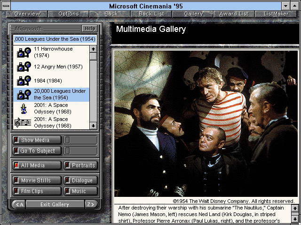Click the Show Media button
Image resolution: width=301 pixels, height=225 pixels.
click(37, 140)
